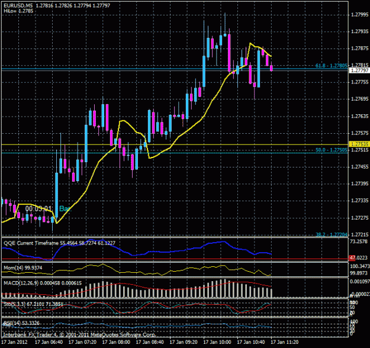This screenshot has height=348, width=370.
Task: Click the 38.2 - 1.27204 Fibonacci label
Action: click(332, 234)
